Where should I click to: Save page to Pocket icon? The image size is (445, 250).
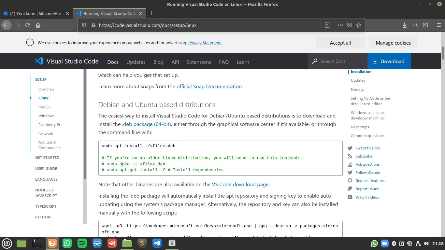pyautogui.click(x=350, y=25)
